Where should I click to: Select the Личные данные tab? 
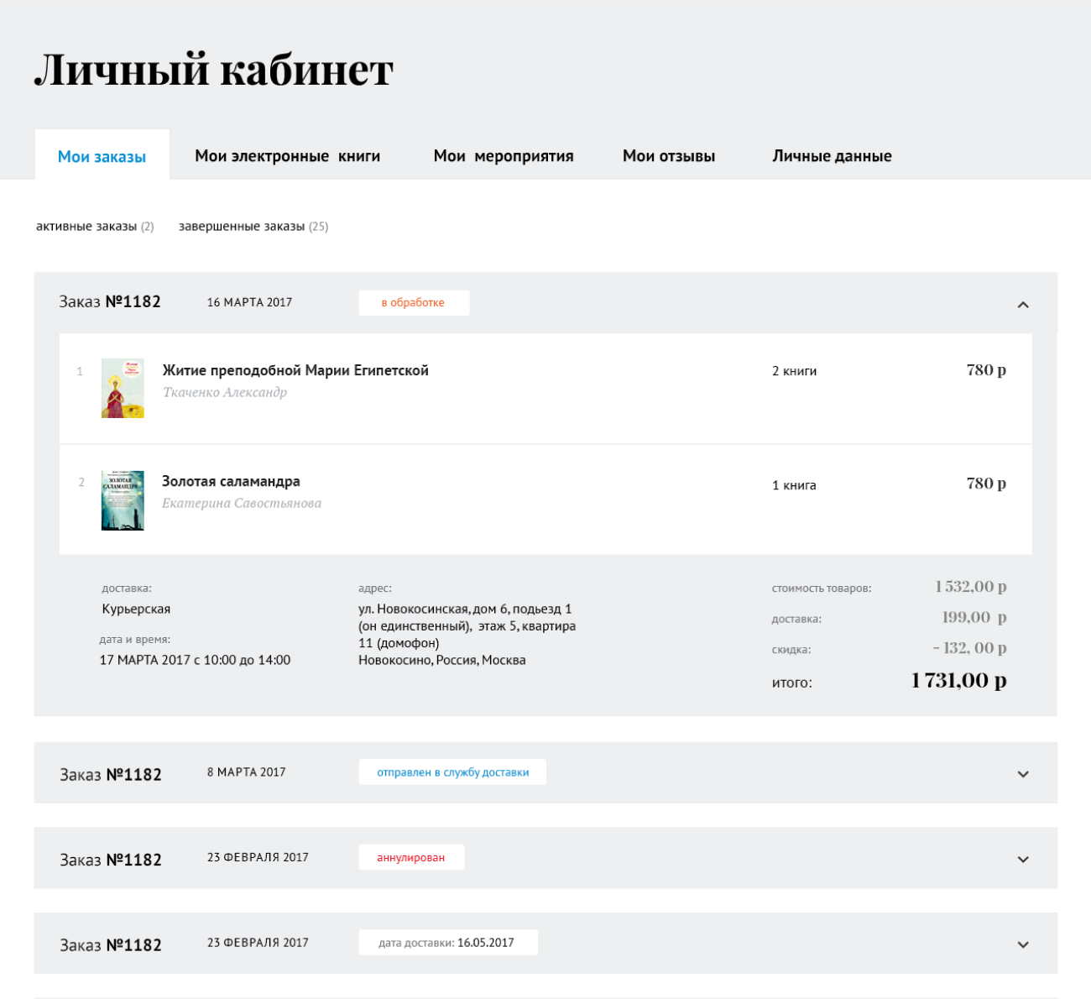point(832,156)
